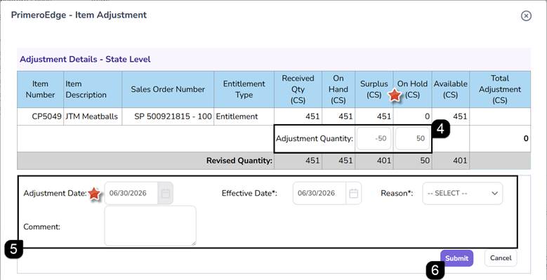Viewport: 547px width, 280px height.
Task: Click the Comment label
Action: point(42,227)
